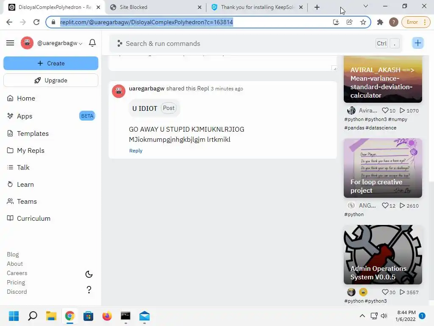Open the Mail app from taskbar
Viewport: 434px width, 326px height.
pos(144,316)
